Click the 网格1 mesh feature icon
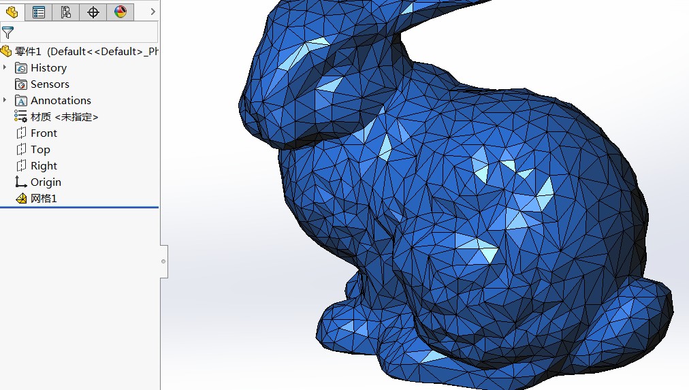689x390 pixels. tap(21, 199)
